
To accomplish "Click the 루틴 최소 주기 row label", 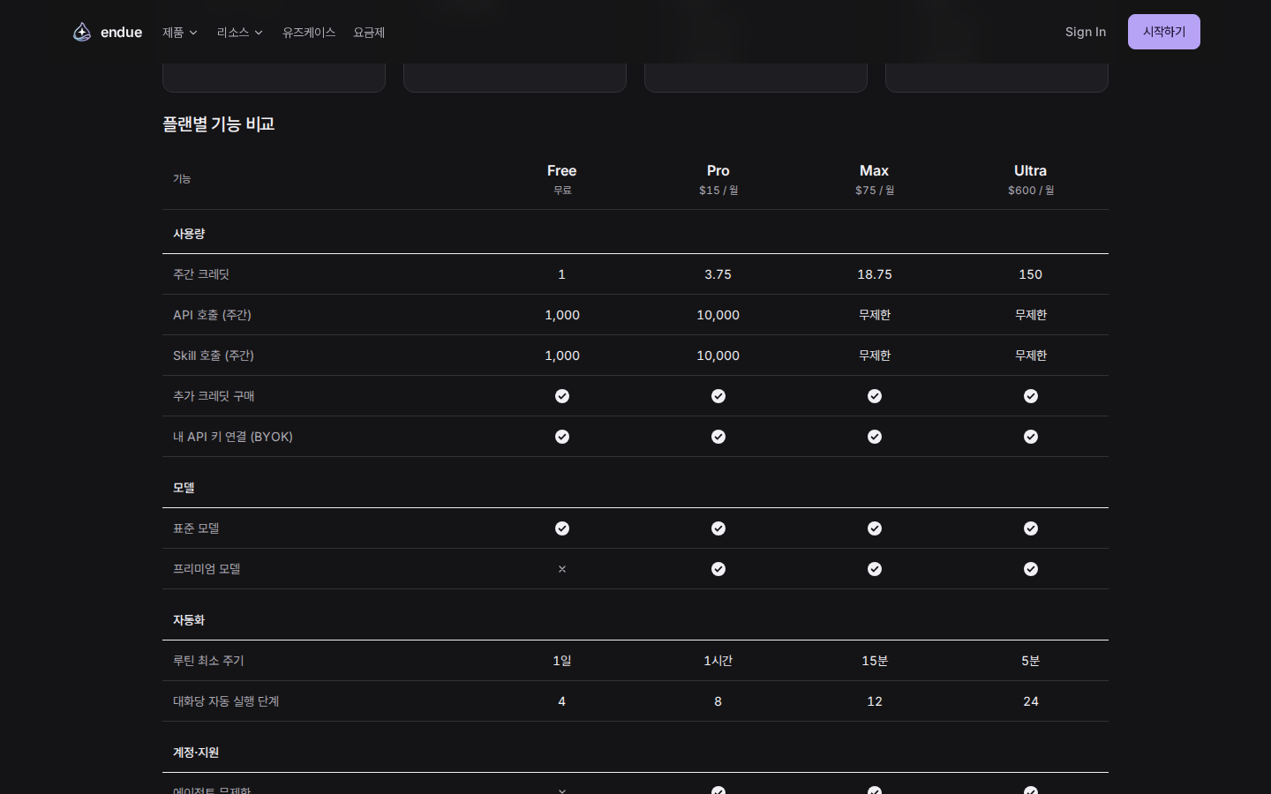I will pyautogui.click(x=208, y=661).
